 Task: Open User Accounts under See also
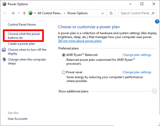(18, 119)
